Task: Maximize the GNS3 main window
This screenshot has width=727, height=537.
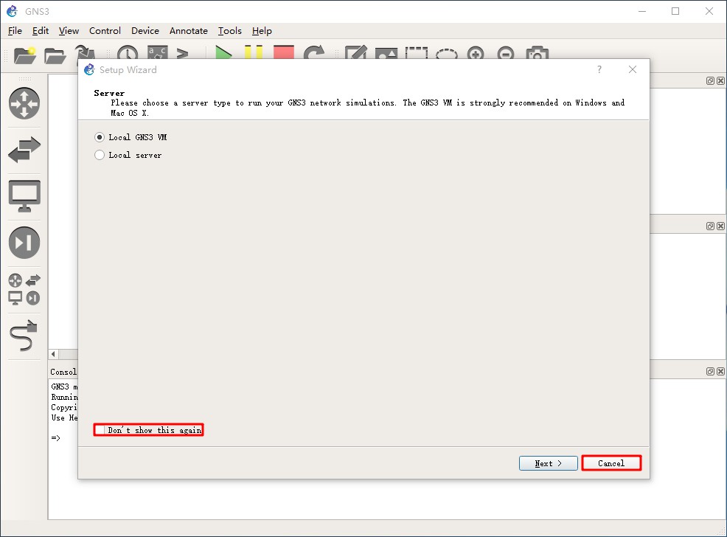Action: [x=675, y=11]
